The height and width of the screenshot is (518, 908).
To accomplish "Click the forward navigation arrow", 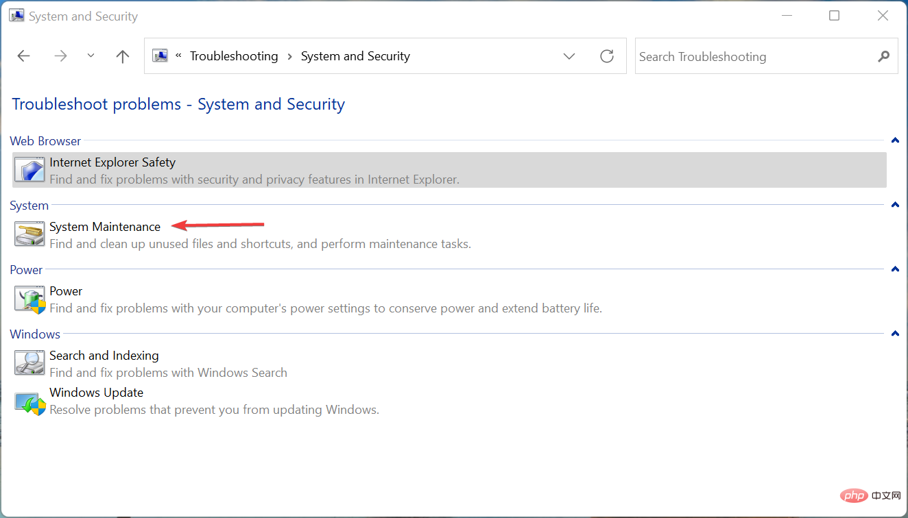I will tap(60, 56).
